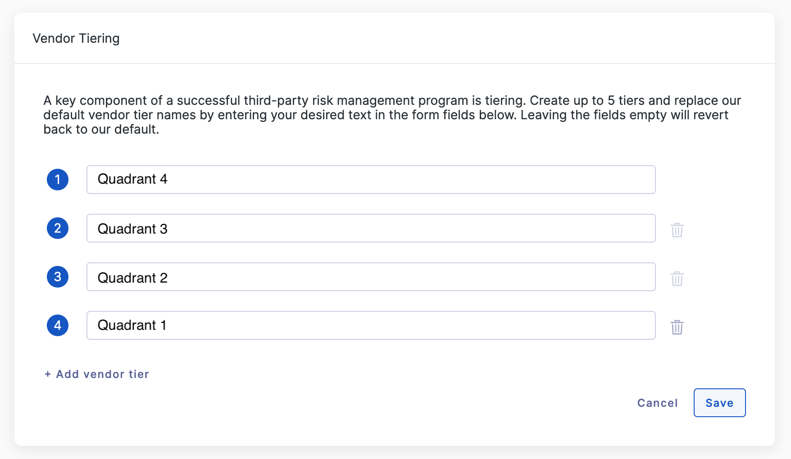Click into the Quadrant 3 text field
This screenshot has width=791, height=459.
(x=371, y=228)
